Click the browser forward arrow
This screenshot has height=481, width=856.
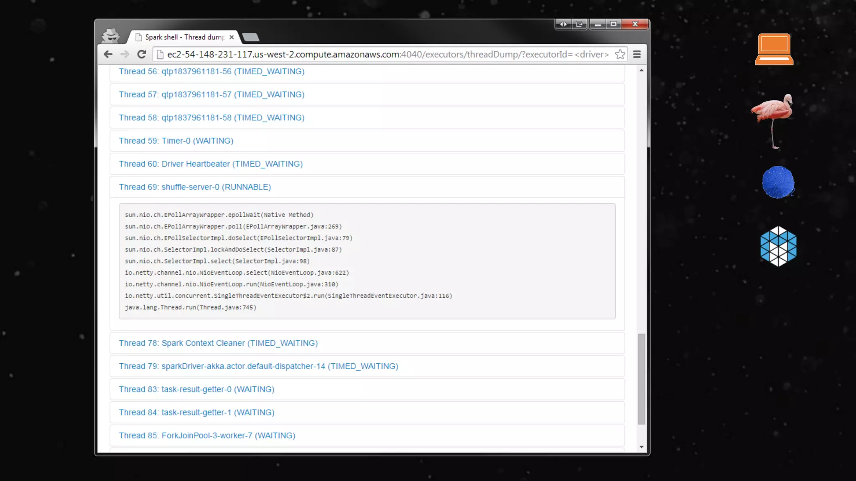[x=125, y=54]
